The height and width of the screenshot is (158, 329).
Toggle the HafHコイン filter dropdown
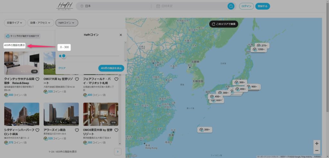(67, 23)
